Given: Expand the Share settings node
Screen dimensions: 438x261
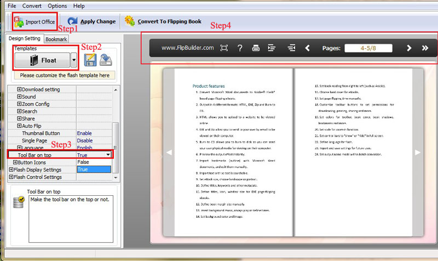Looking at the screenshot, I should (19, 118).
